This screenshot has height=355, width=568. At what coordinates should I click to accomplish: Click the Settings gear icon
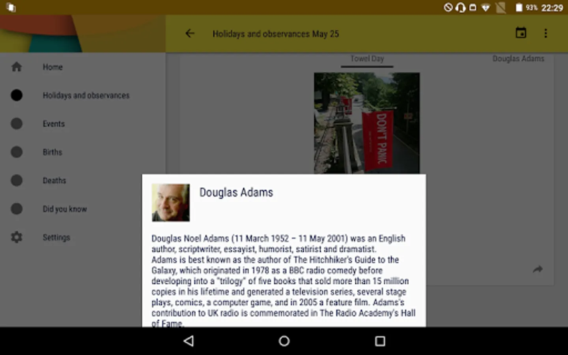coord(17,237)
